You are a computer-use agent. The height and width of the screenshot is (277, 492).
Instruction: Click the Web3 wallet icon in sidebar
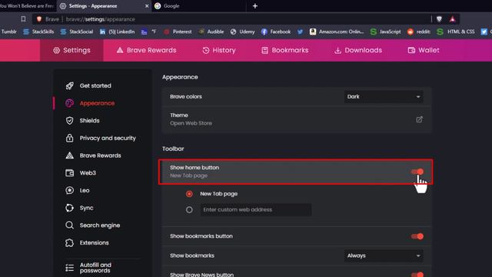[x=70, y=173]
